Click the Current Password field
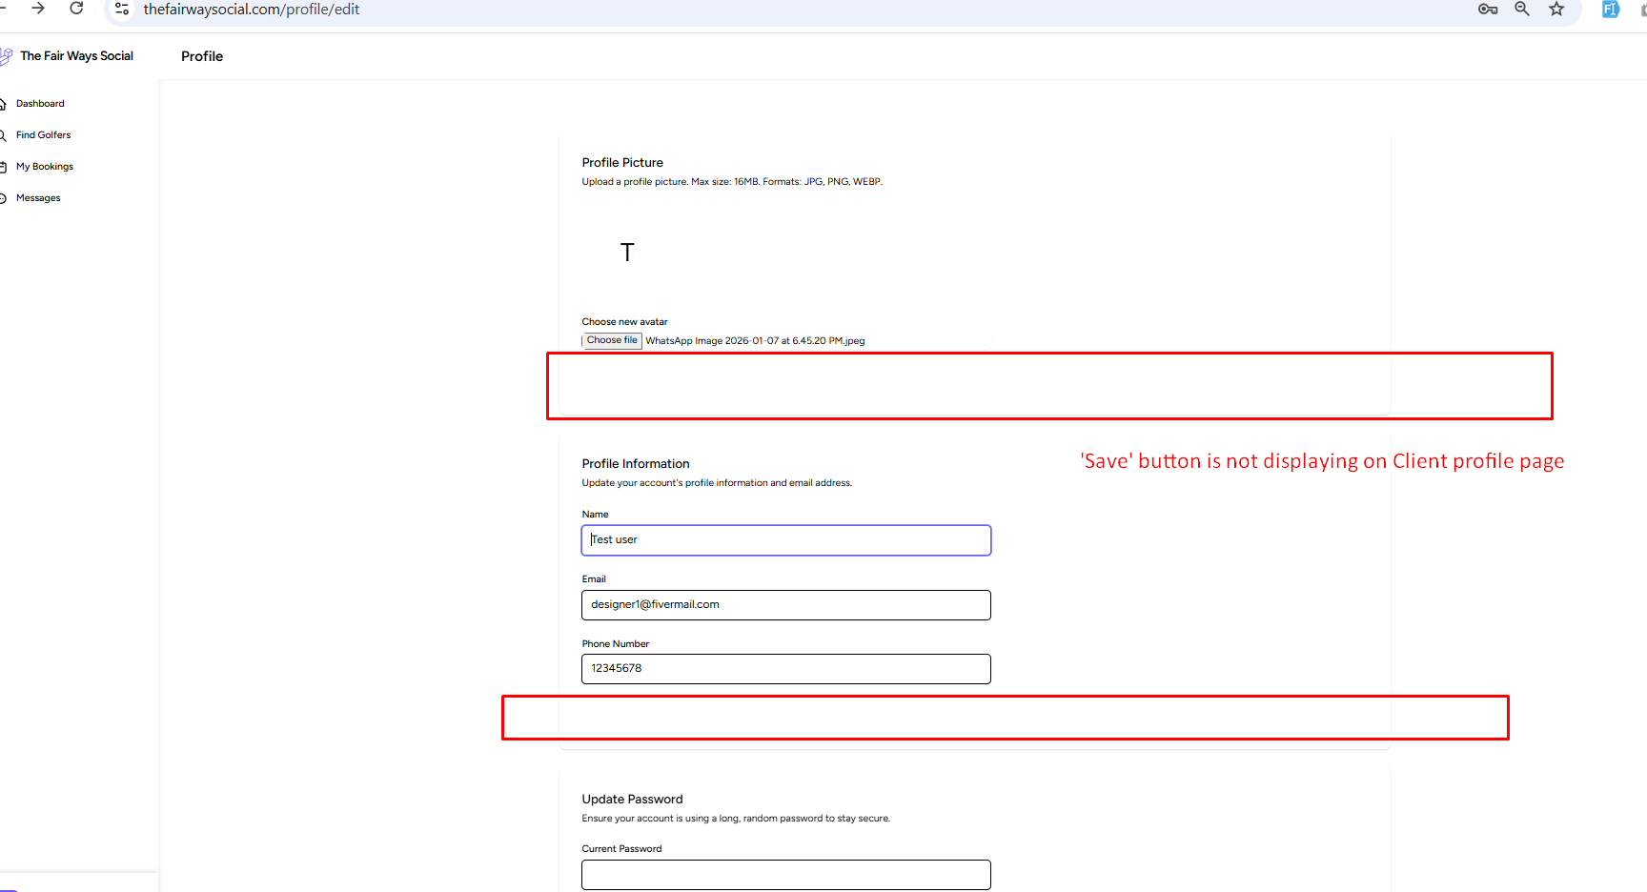1647x892 pixels. tap(785, 875)
